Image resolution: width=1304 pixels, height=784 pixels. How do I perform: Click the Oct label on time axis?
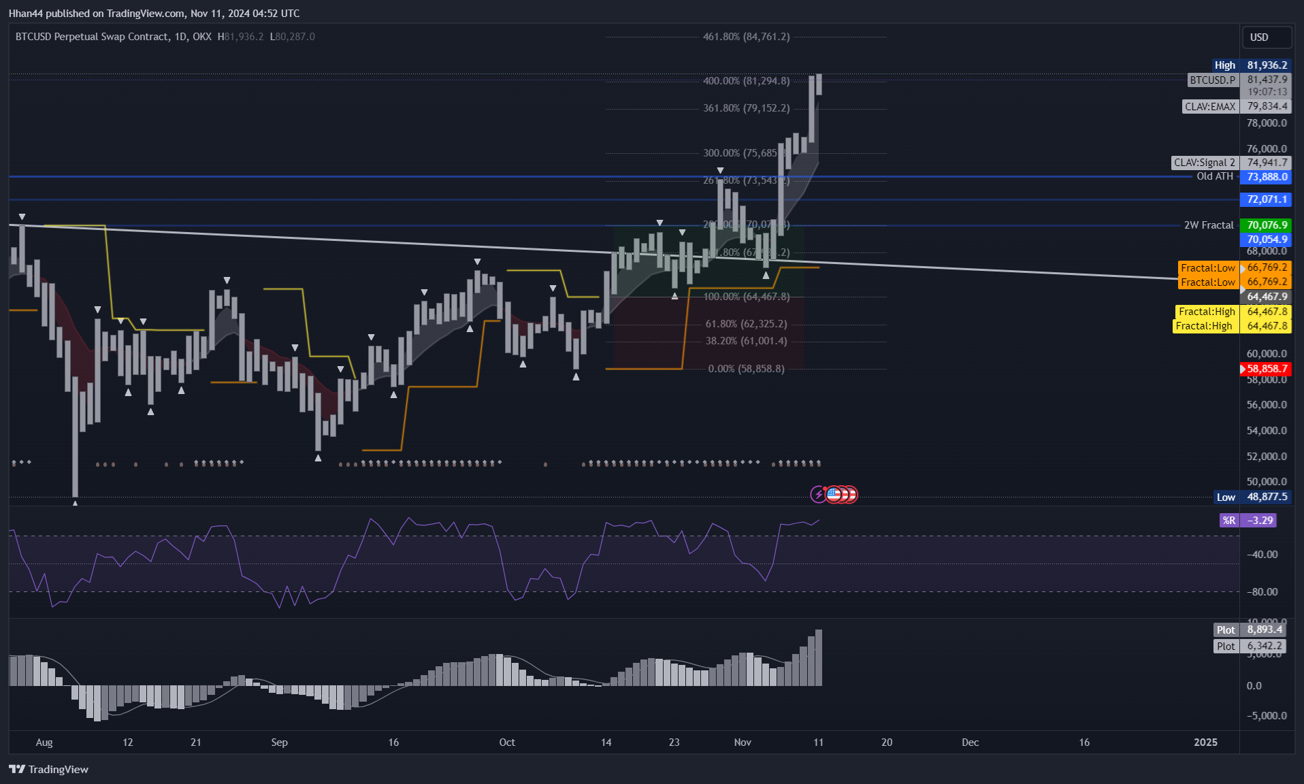[507, 742]
